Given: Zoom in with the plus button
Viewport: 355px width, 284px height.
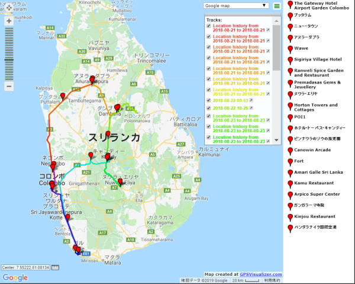Looking at the screenshot, I should [9, 21].
